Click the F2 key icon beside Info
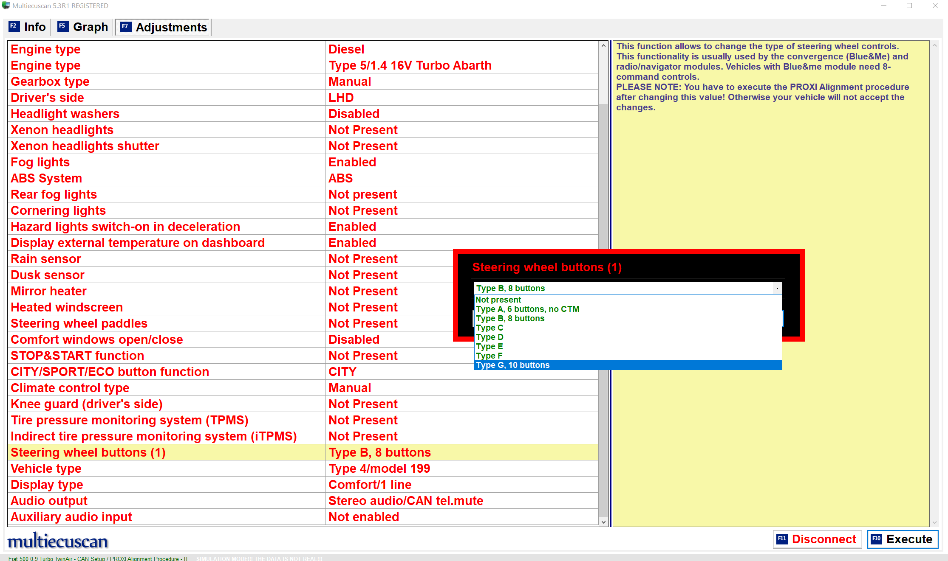948x561 pixels. point(14,26)
